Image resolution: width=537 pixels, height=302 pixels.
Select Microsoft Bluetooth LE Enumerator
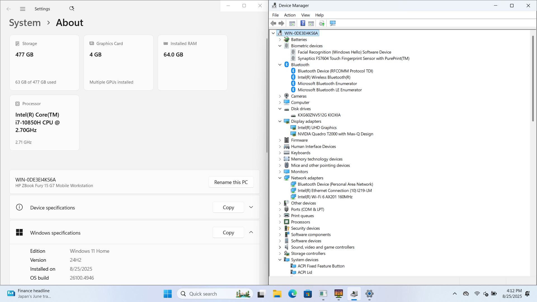[x=330, y=90]
